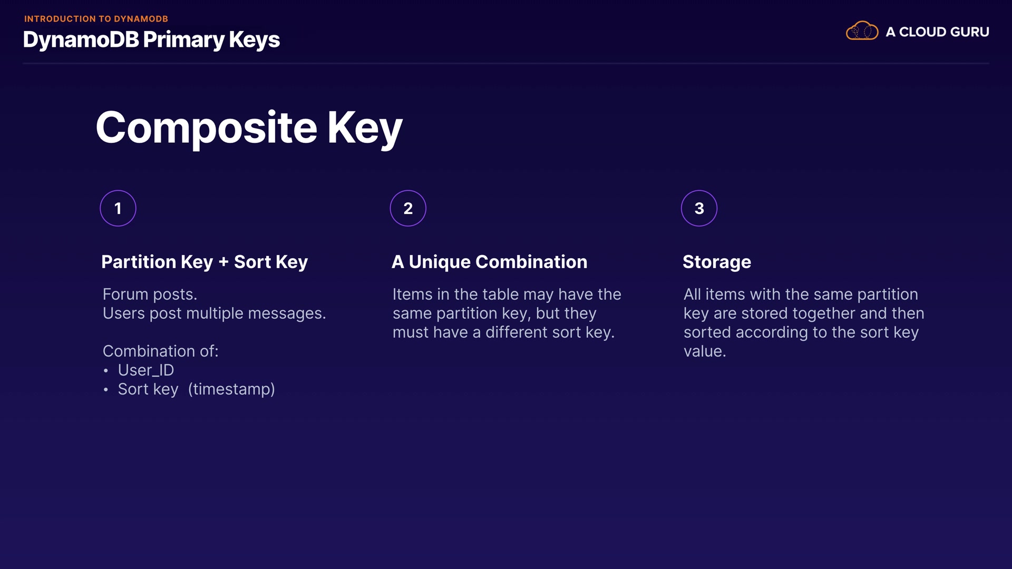Click the horizontal divider line under the header
This screenshot has width=1012, height=569.
(506, 63)
